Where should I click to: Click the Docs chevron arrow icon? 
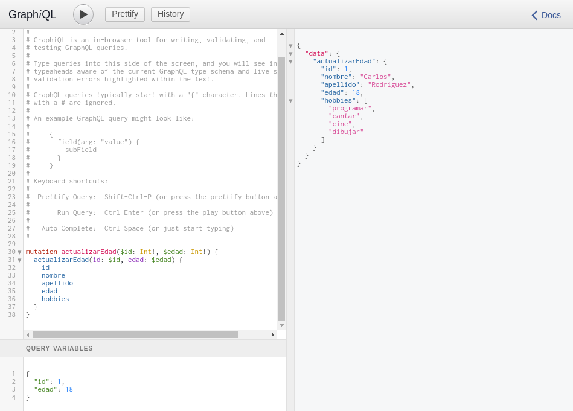click(x=534, y=15)
